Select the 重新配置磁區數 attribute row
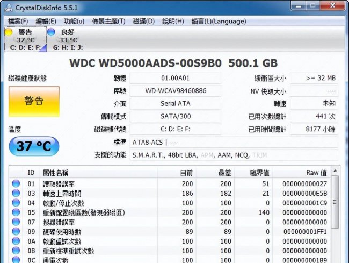Viewport: 349px width, 263px height. [x=170, y=212]
